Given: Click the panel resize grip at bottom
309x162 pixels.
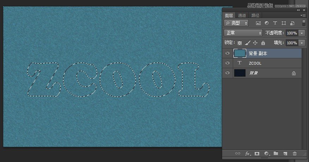Looking at the screenshot, I should tap(264, 158).
